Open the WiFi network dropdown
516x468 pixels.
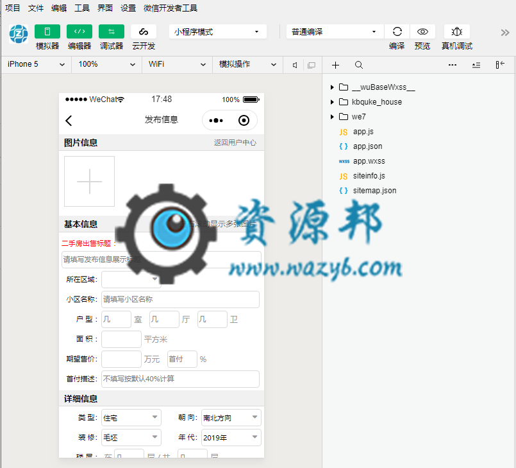click(x=177, y=64)
